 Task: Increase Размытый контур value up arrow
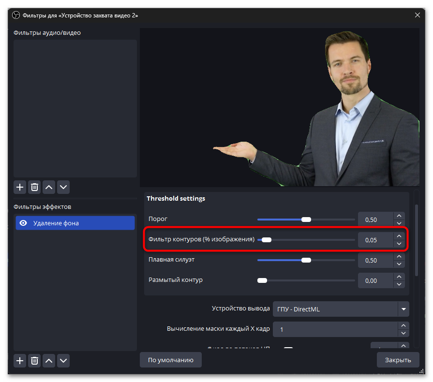(x=399, y=277)
